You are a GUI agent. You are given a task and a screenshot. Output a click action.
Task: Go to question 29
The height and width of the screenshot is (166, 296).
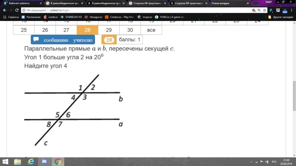(109, 30)
